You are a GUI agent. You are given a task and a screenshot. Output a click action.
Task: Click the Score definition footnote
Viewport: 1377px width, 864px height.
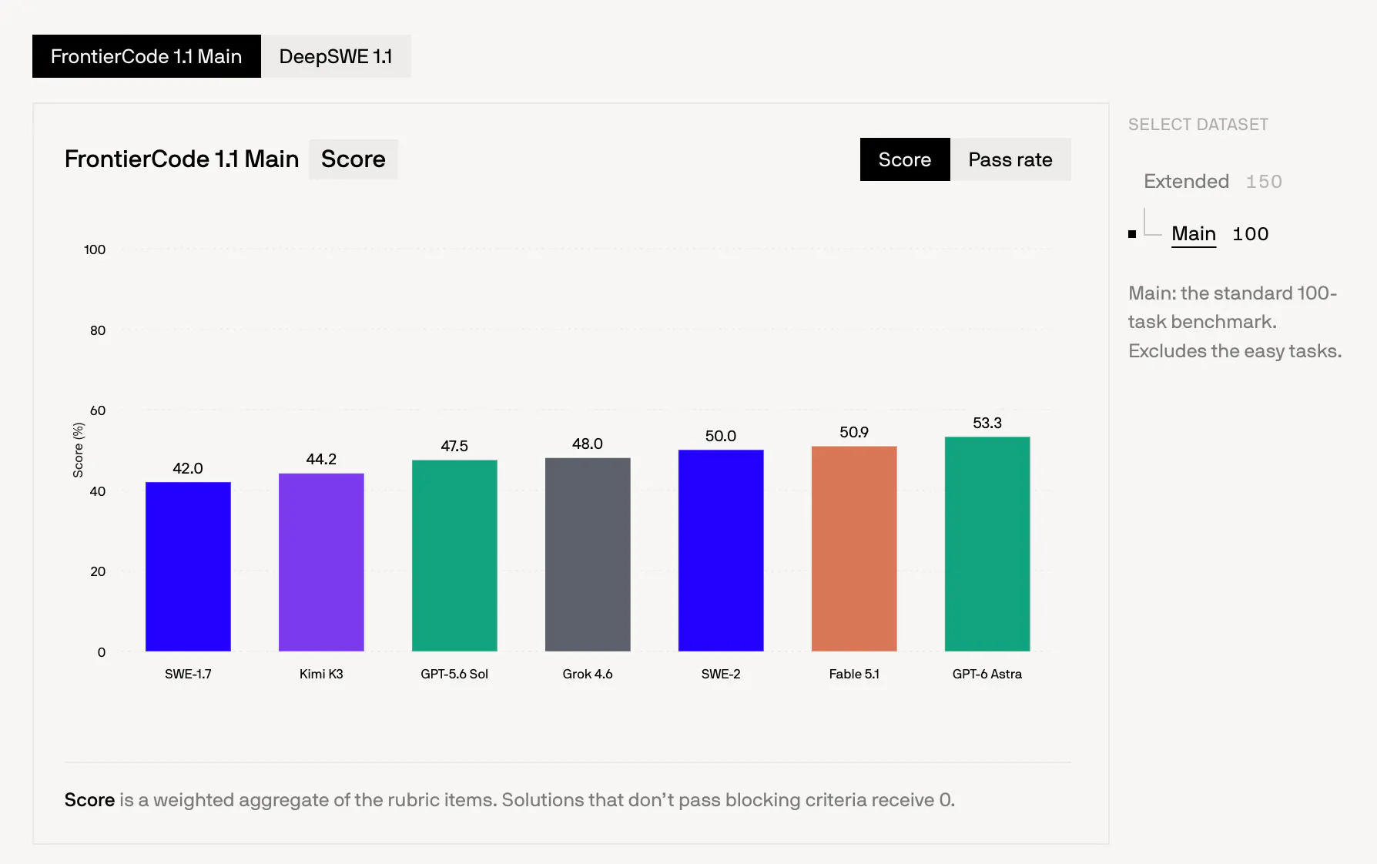coord(510,800)
